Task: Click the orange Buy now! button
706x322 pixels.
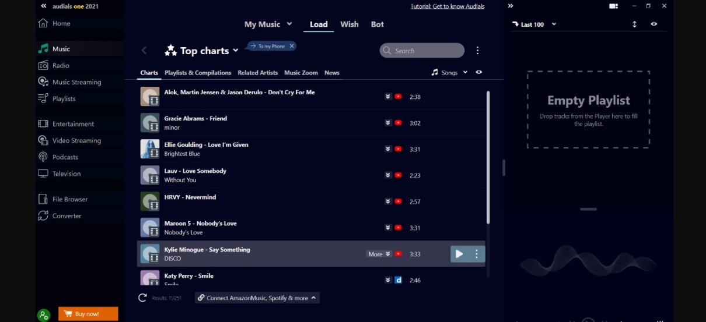Action: click(x=88, y=314)
